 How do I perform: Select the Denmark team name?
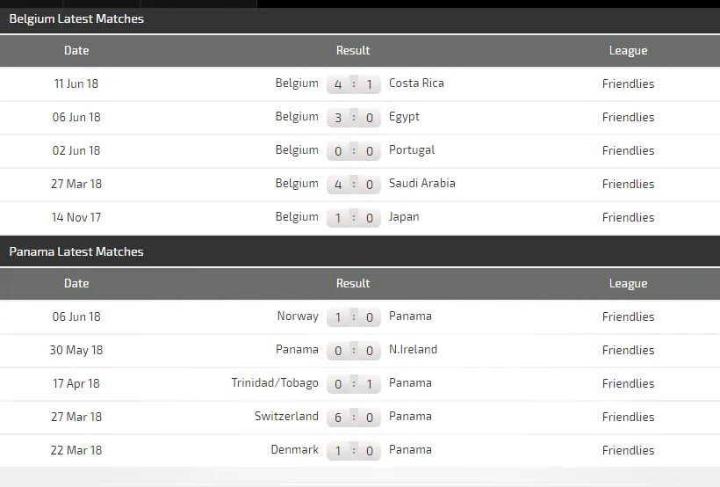click(x=294, y=450)
